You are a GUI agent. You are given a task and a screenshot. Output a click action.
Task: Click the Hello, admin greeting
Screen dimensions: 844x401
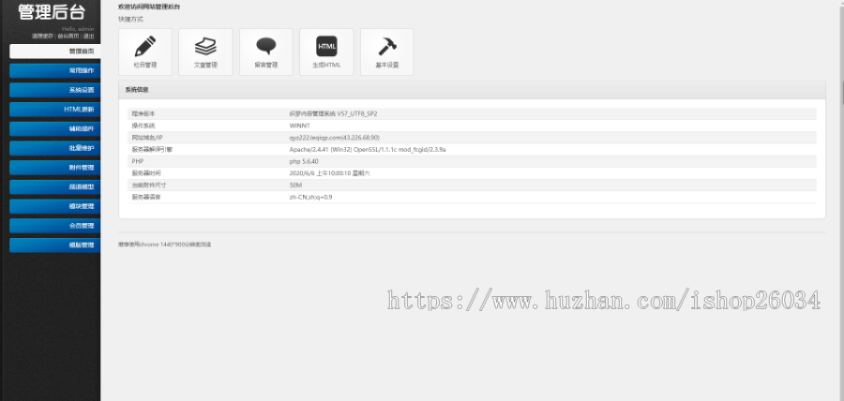click(78, 29)
